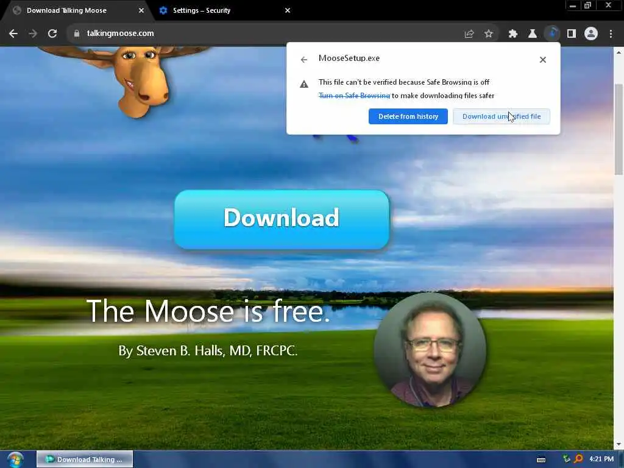624x468 pixels.
Task: Click Steven Halls portrait photo
Action: (x=430, y=350)
